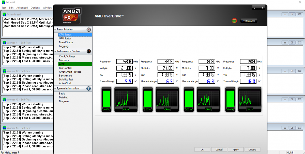Screen dimensions: 305x154
Task: Go to Clock/Voltage settings
Action: (x=67, y=56)
